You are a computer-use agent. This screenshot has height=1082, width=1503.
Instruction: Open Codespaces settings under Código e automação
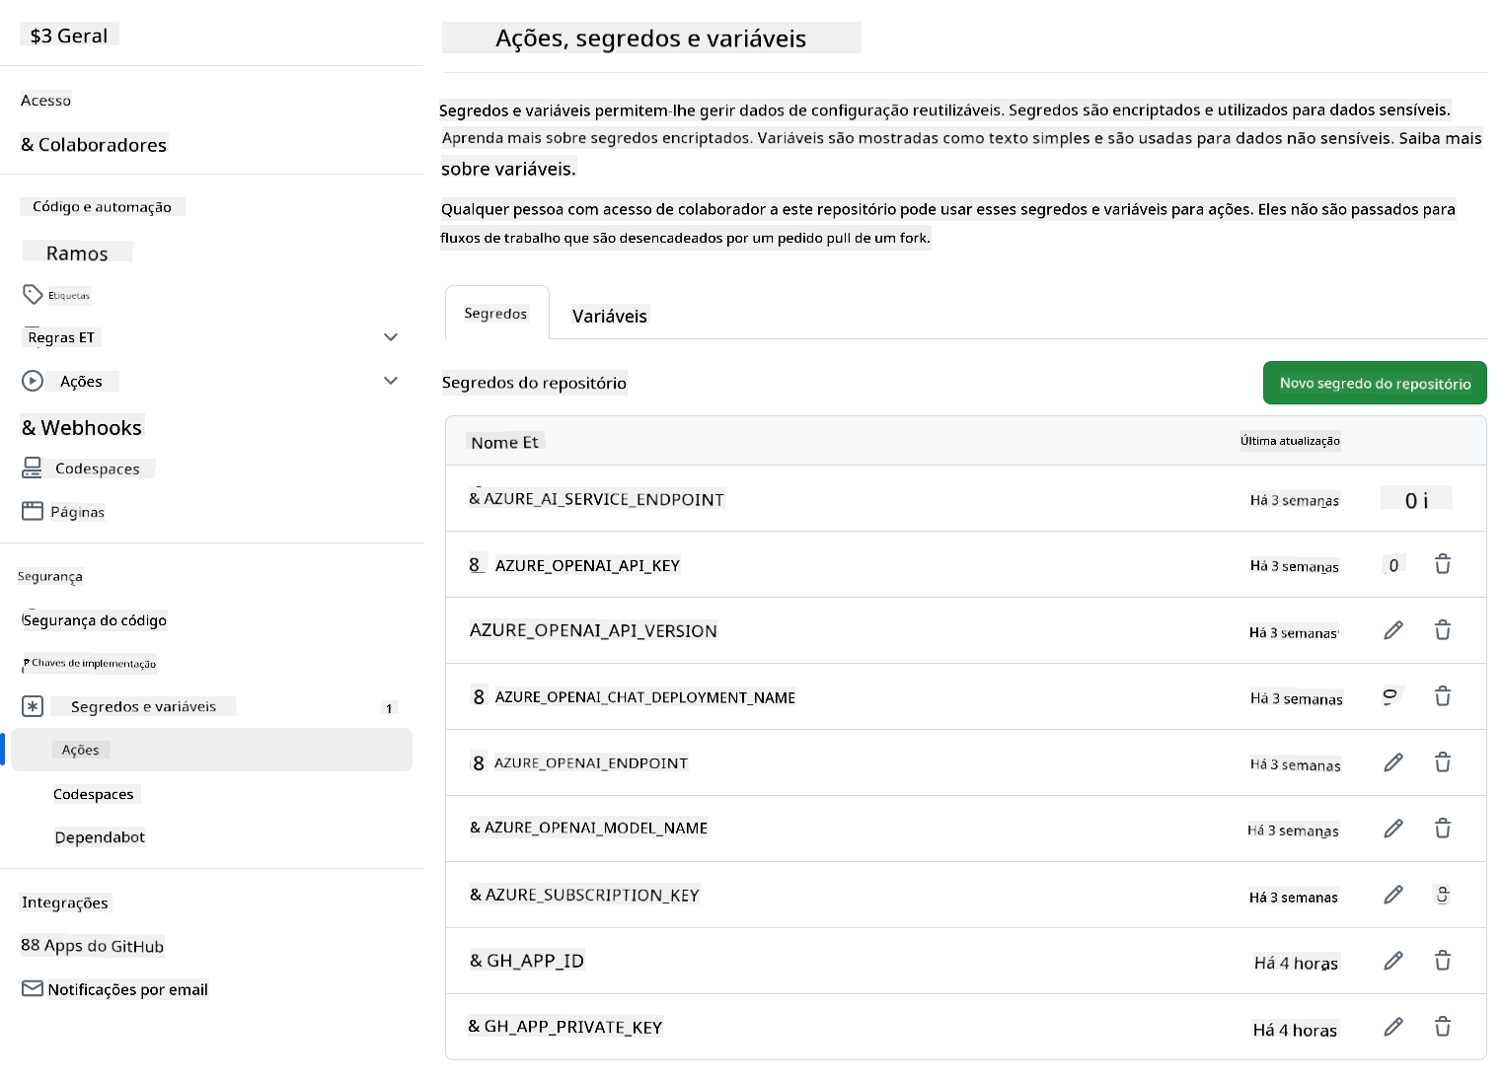coord(98,469)
